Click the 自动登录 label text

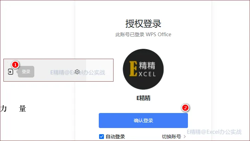pos(115,137)
